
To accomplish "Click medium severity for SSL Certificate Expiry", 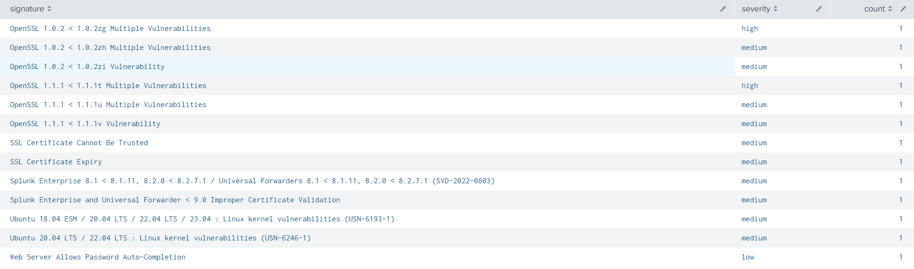I will 754,162.
